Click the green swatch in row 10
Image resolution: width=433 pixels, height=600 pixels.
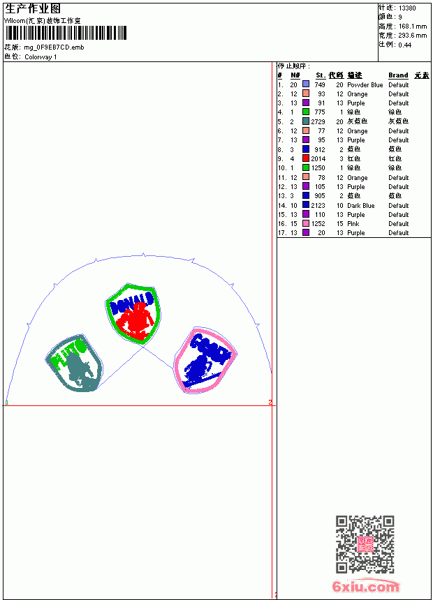pyautogui.click(x=306, y=167)
